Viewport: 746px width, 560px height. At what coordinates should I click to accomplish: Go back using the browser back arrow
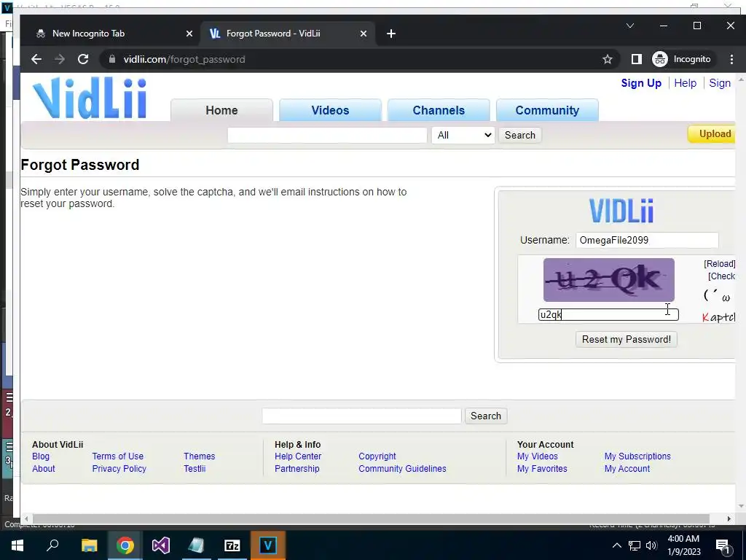click(36, 59)
